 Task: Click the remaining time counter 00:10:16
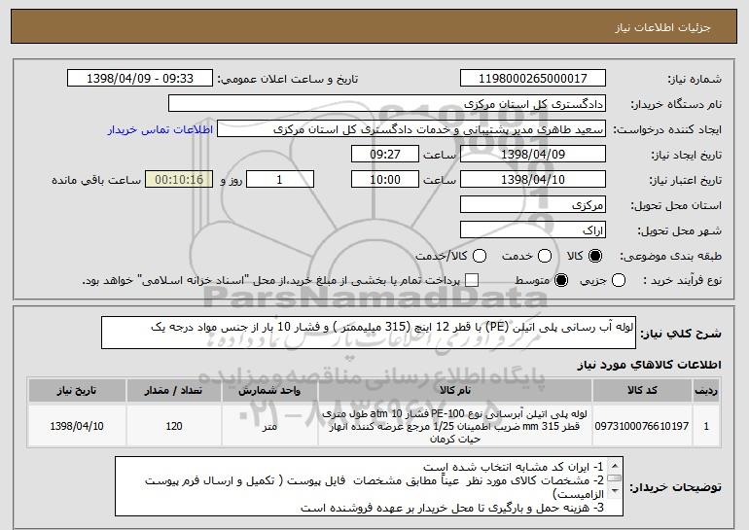[x=179, y=180]
